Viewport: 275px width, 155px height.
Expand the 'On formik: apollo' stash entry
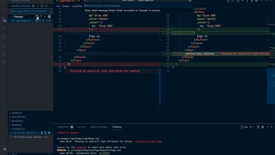coord(12,133)
